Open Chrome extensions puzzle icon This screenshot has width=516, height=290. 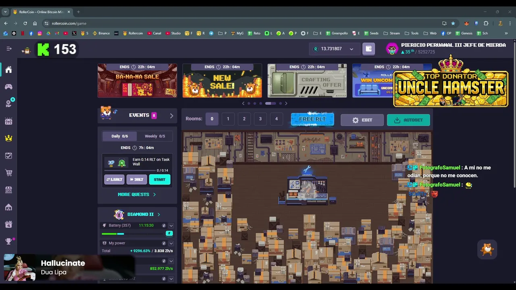pyautogui.click(x=486, y=23)
